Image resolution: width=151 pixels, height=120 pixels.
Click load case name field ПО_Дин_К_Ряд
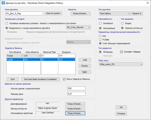(24, 13)
